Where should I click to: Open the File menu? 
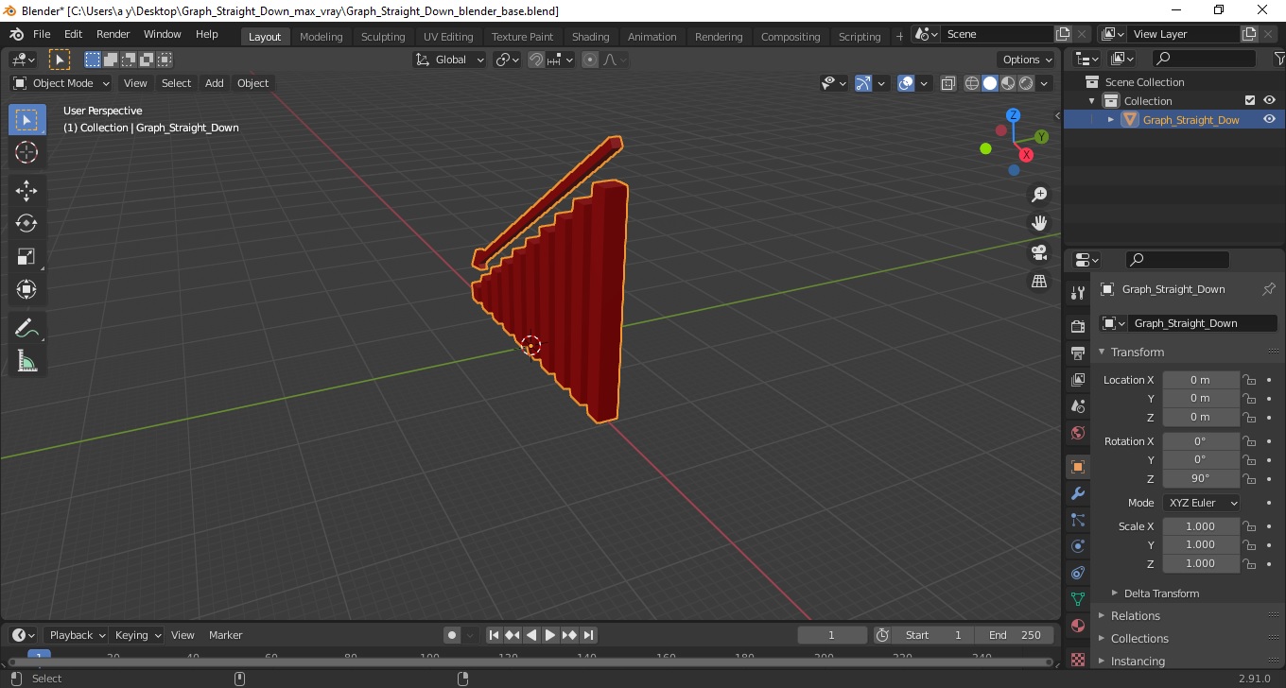pyautogui.click(x=42, y=34)
